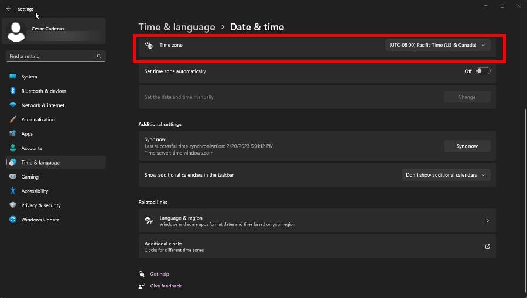Viewport: 527px width, 298px height.
Task: Click the Find a setting search box
Action: click(x=52, y=56)
